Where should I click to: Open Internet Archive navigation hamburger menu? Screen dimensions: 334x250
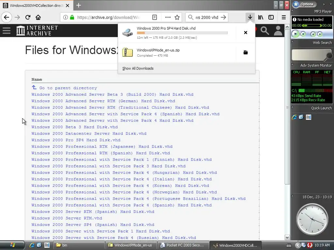point(7,31)
